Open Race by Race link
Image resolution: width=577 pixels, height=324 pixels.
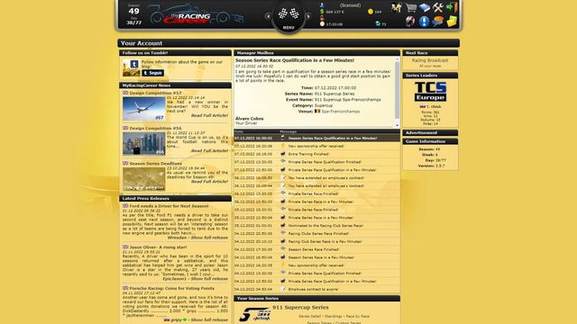pyautogui.click(x=357, y=316)
